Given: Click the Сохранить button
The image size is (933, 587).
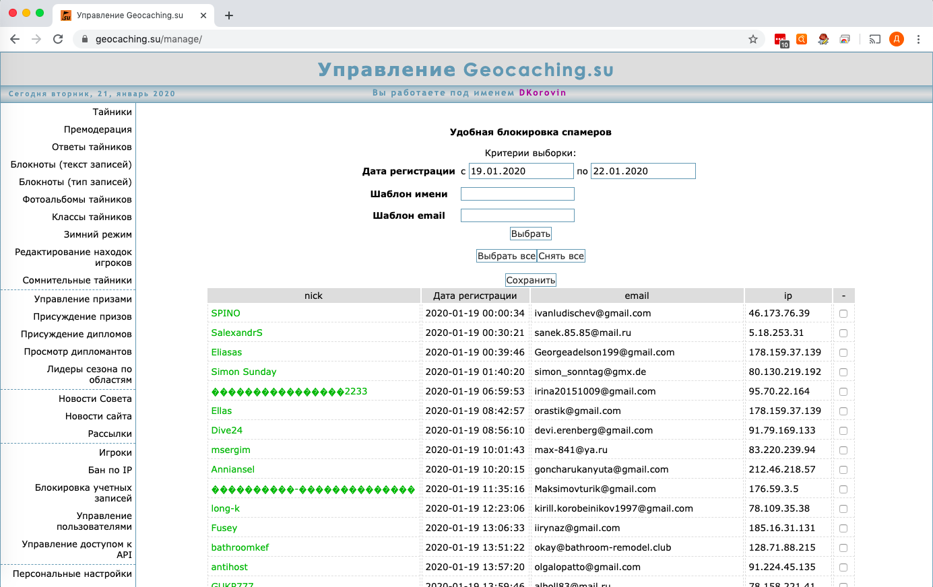Looking at the screenshot, I should click(x=531, y=280).
